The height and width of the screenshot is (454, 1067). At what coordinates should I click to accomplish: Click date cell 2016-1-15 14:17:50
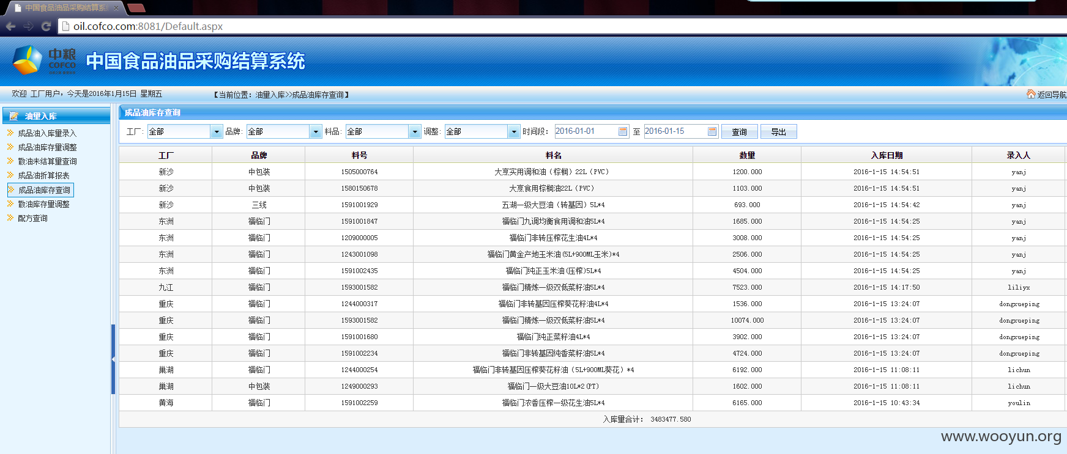887,288
